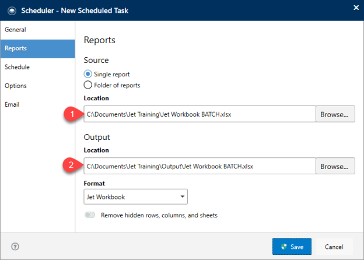Open the Options section
The height and width of the screenshot is (260, 364).
37,86
